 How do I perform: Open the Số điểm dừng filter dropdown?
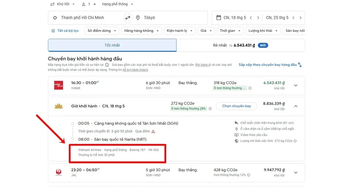click(x=101, y=30)
